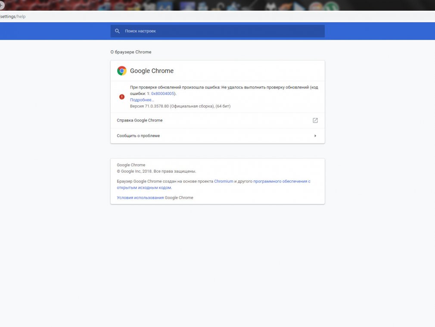Click the "О браузере Chrome" heading

click(131, 52)
